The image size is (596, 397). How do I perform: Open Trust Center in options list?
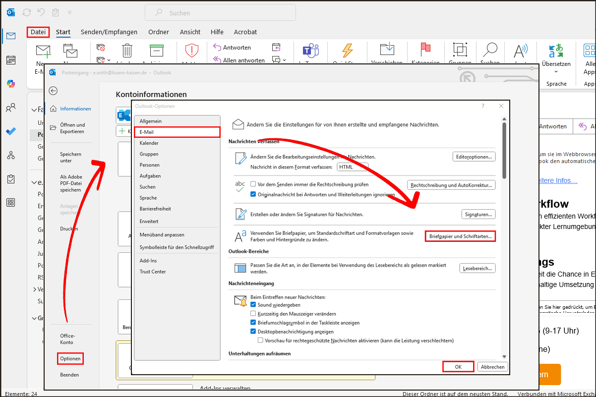pos(177,272)
